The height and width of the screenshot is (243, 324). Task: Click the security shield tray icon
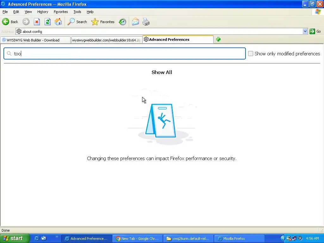point(289,238)
